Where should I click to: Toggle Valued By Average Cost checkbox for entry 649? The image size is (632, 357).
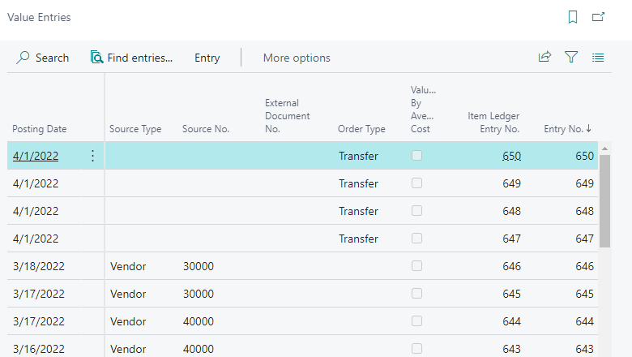(416, 183)
